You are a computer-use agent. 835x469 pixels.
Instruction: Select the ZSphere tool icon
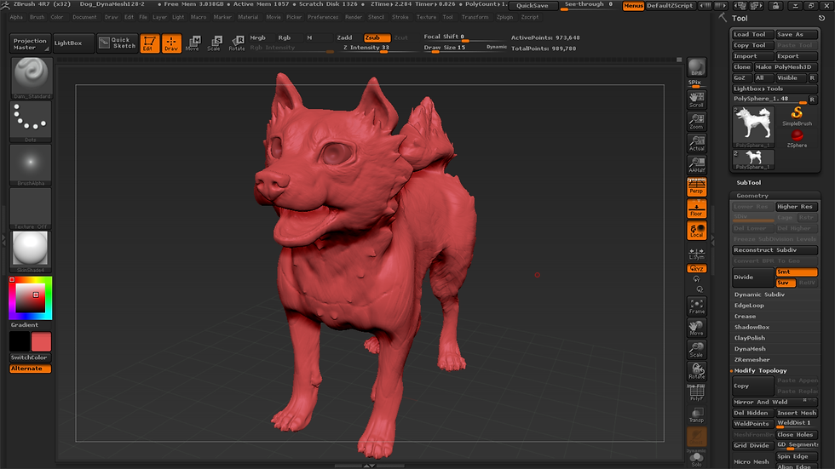[x=797, y=138]
